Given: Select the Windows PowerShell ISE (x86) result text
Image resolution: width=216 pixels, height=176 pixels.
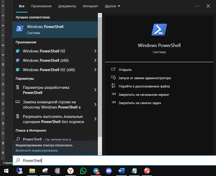Looking at the screenshot, I should (49, 70).
